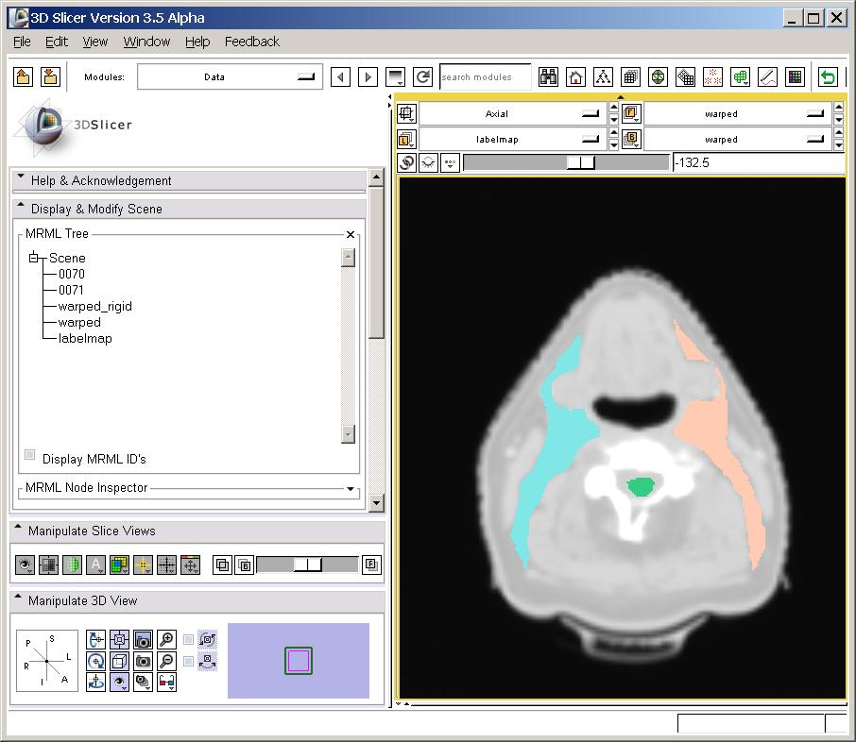
Task: Collapse the Display & Modify Scene panel
Action: (22, 209)
